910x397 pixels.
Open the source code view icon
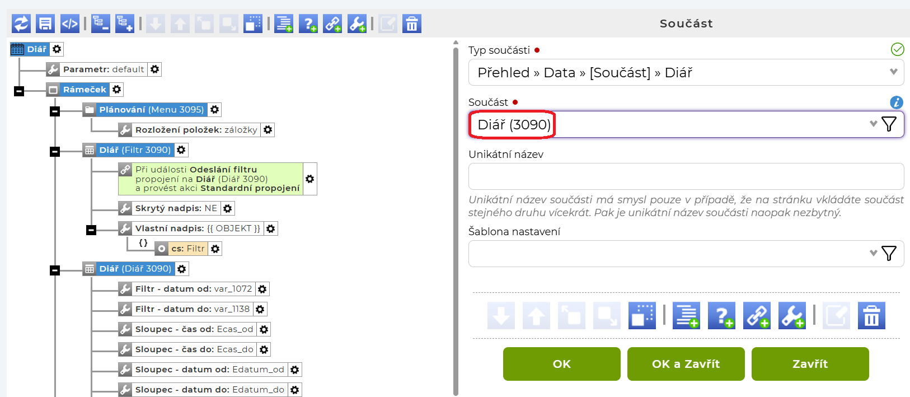point(69,24)
